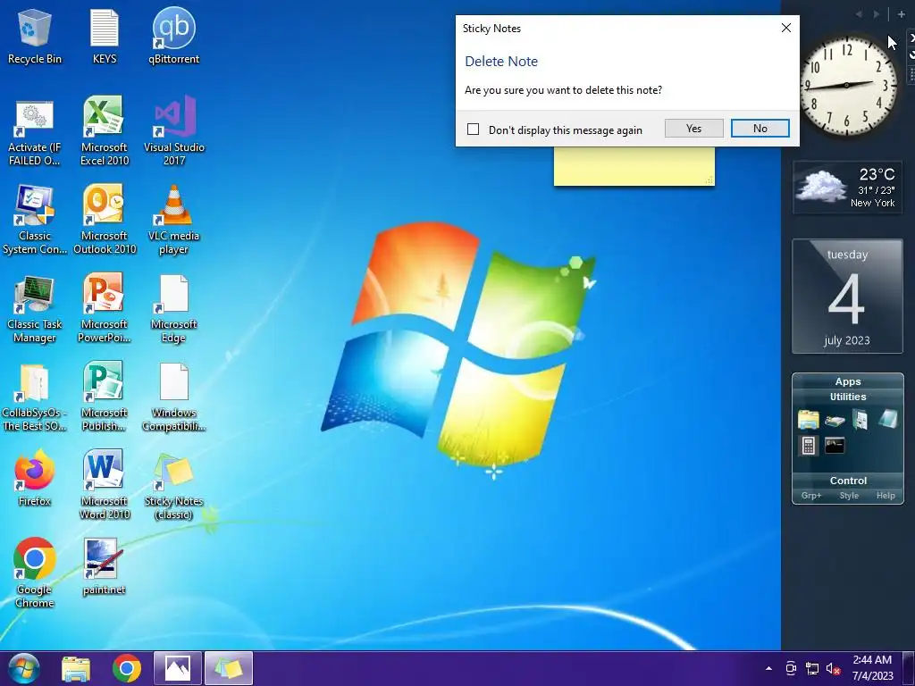This screenshot has width=915, height=686.
Task: Select the Visual Studio 2017 icon
Action: [174, 132]
